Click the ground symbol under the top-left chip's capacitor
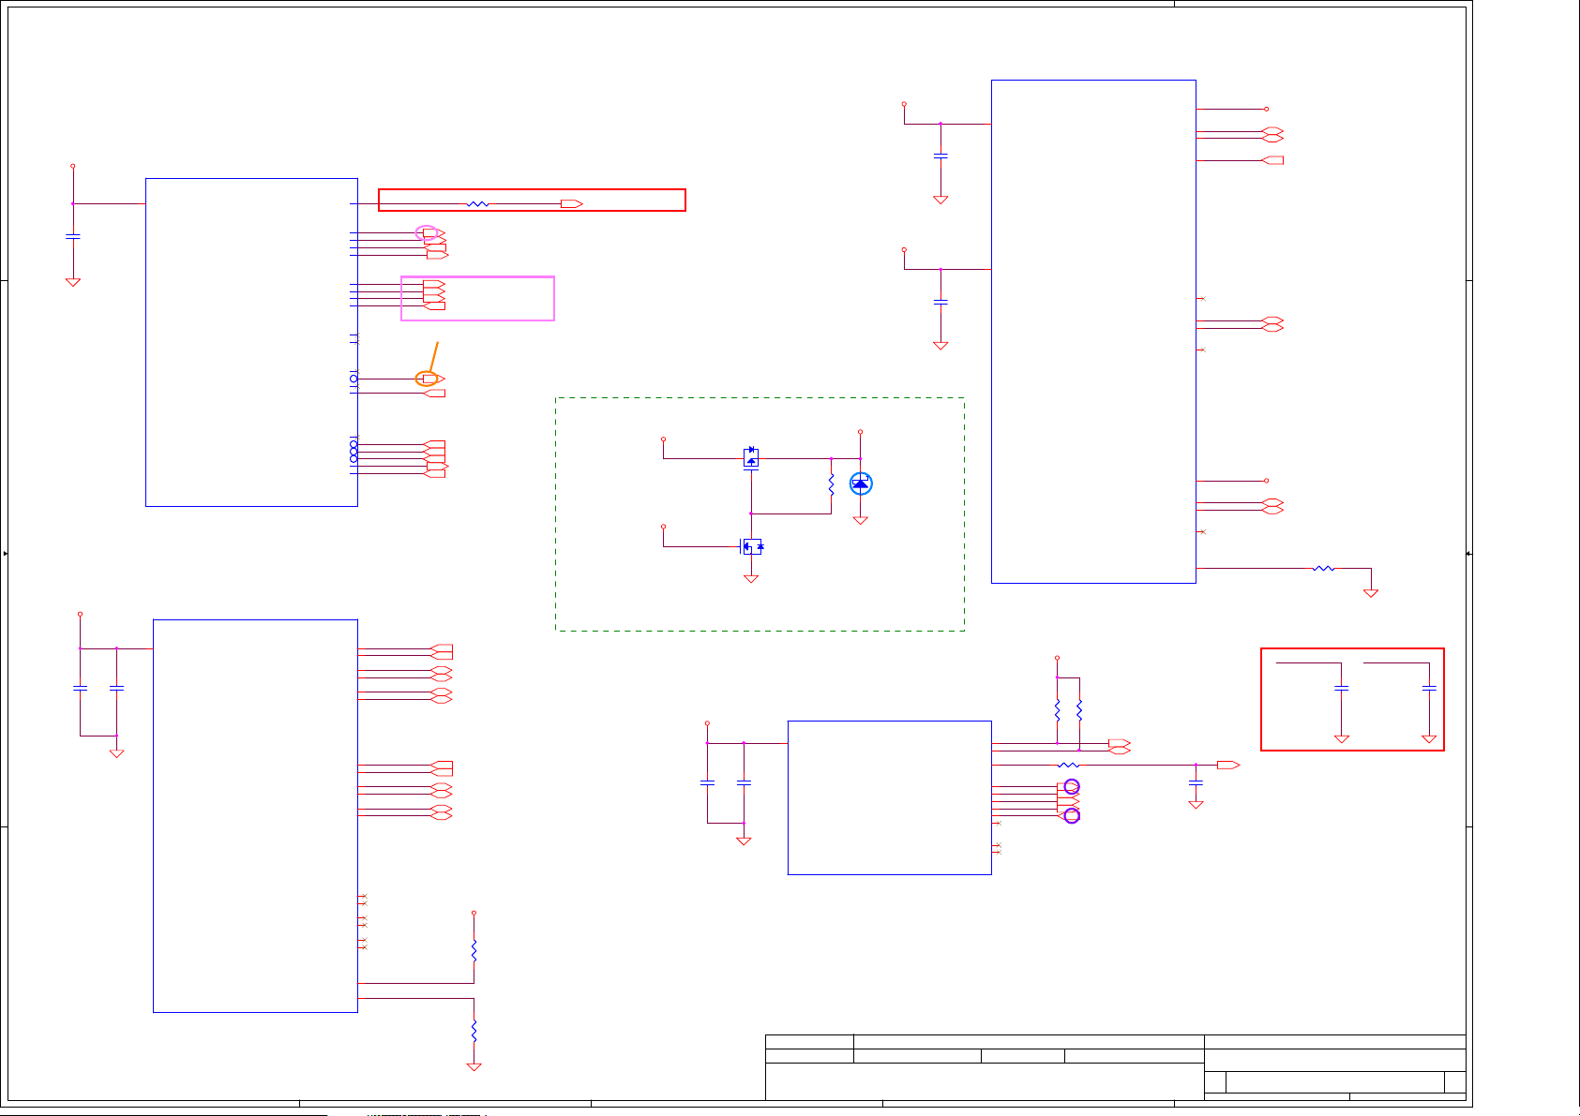This screenshot has height=1116, width=1580. click(73, 282)
